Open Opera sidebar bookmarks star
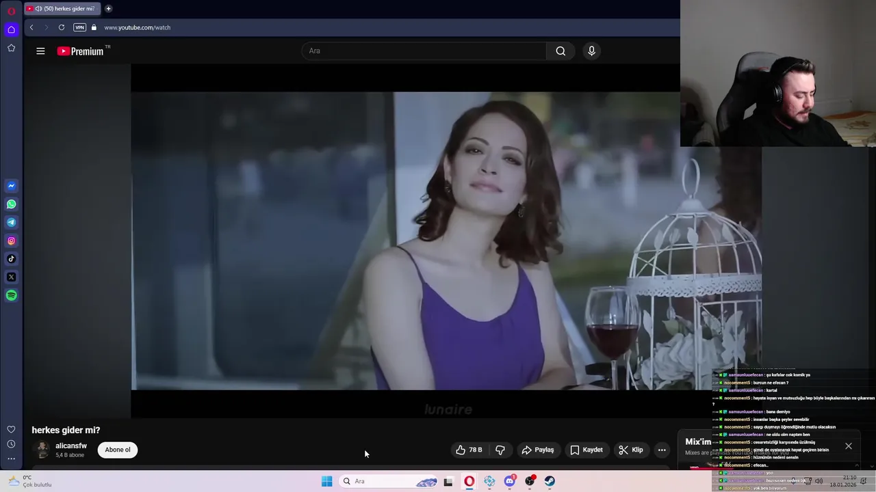Image resolution: width=876 pixels, height=492 pixels. coord(11,48)
